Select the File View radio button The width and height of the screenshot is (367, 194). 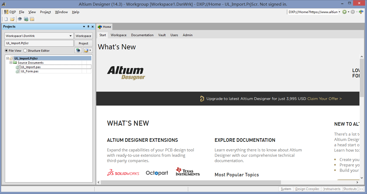click(6, 50)
